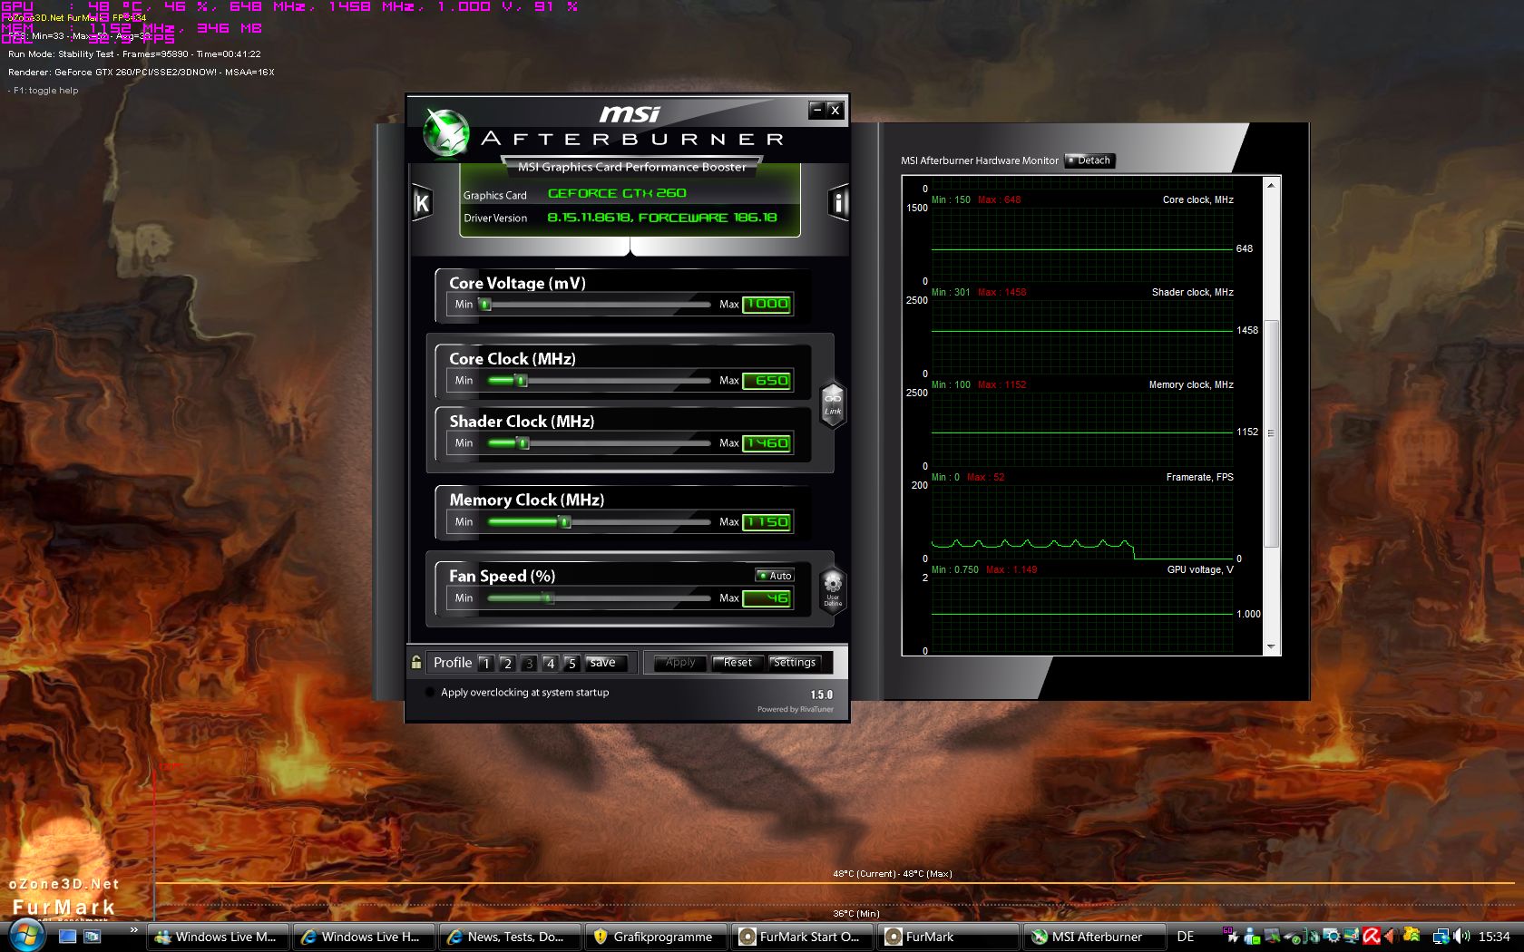Click the Memory Clock value field 1150

pos(767,522)
